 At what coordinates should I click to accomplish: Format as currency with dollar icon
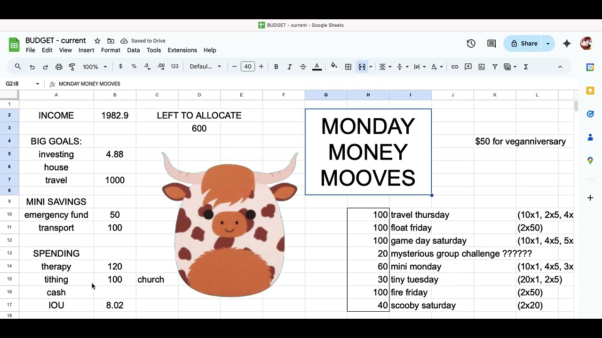[121, 67]
